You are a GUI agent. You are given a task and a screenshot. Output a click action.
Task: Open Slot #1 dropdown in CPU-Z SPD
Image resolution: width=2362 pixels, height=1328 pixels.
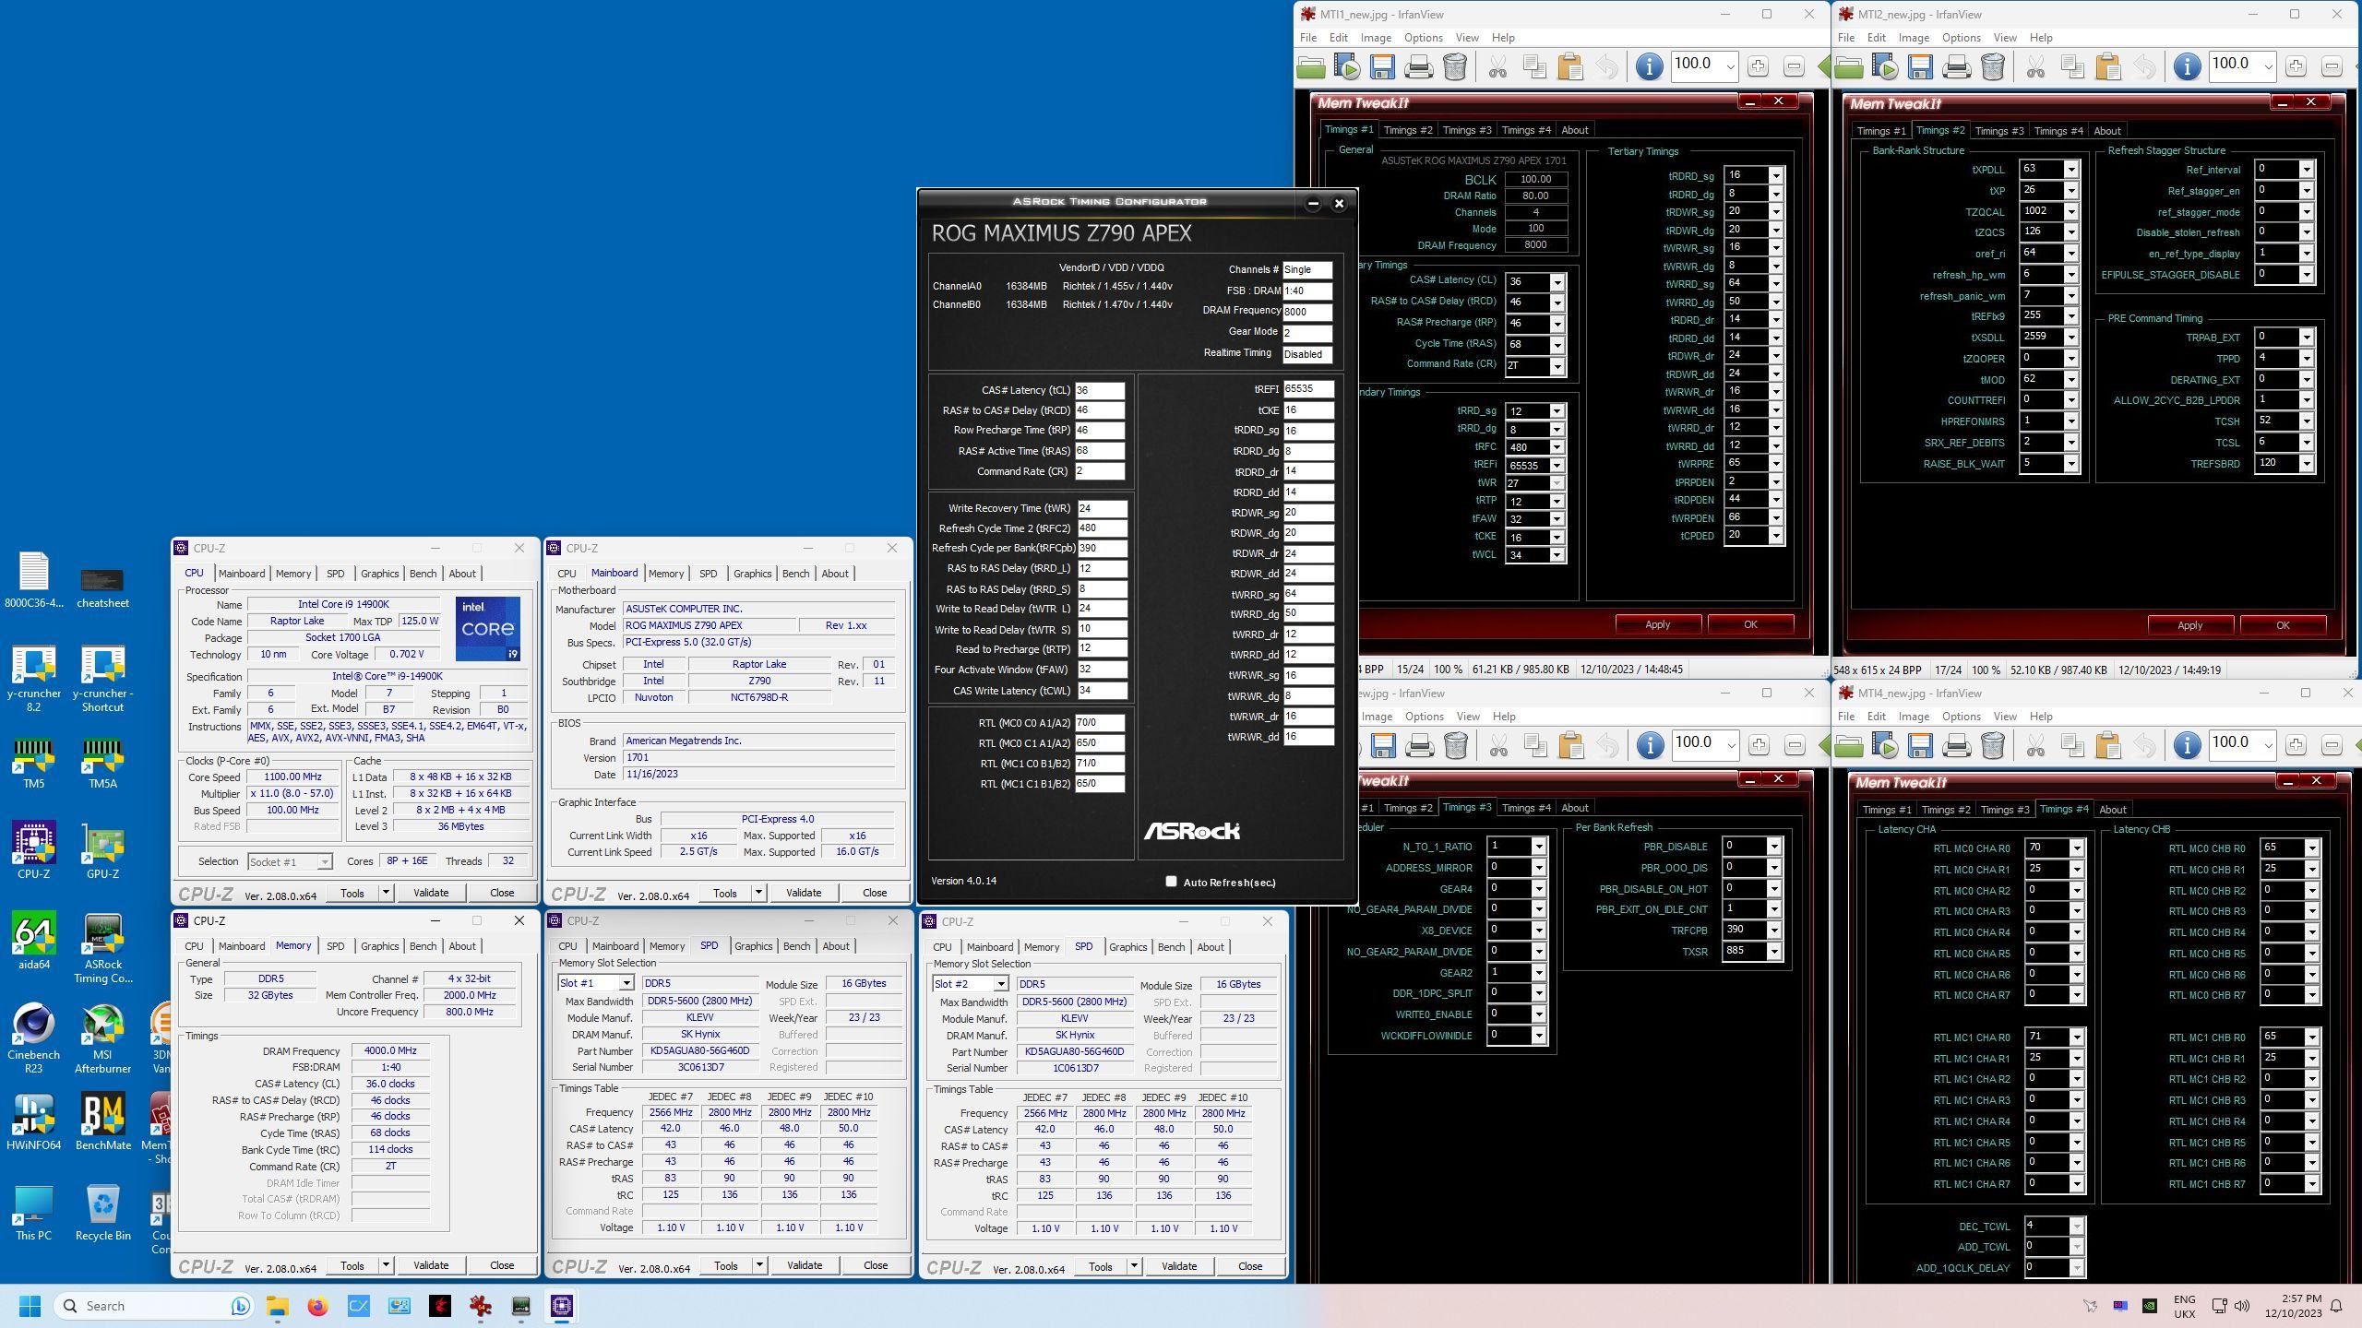[626, 983]
